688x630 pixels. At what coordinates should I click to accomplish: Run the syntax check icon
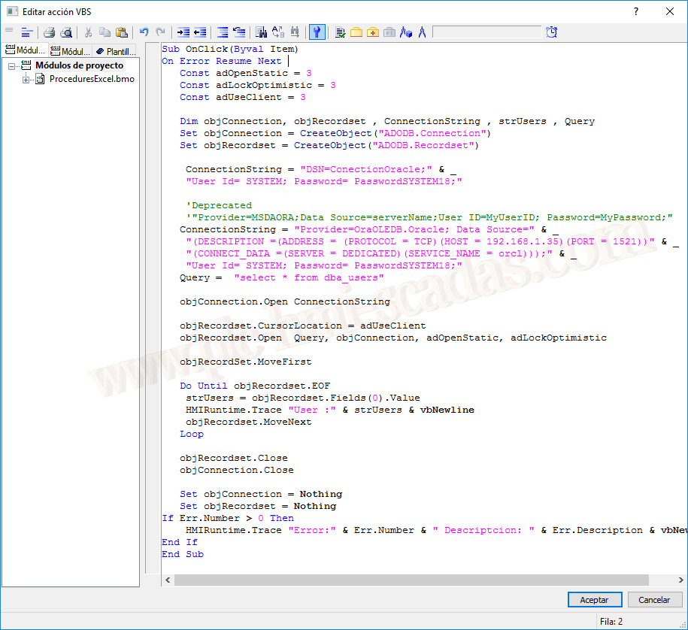[341, 32]
